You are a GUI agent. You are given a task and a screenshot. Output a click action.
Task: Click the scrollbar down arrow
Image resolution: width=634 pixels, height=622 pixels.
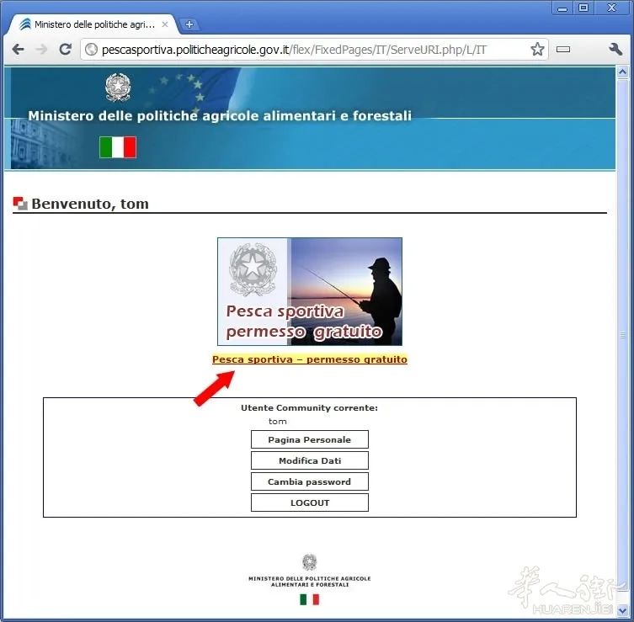(623, 609)
